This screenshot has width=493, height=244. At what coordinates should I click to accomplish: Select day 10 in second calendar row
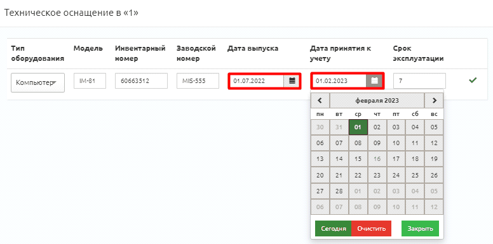coord(396,143)
